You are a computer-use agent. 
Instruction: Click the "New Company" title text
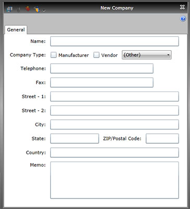(117, 8)
